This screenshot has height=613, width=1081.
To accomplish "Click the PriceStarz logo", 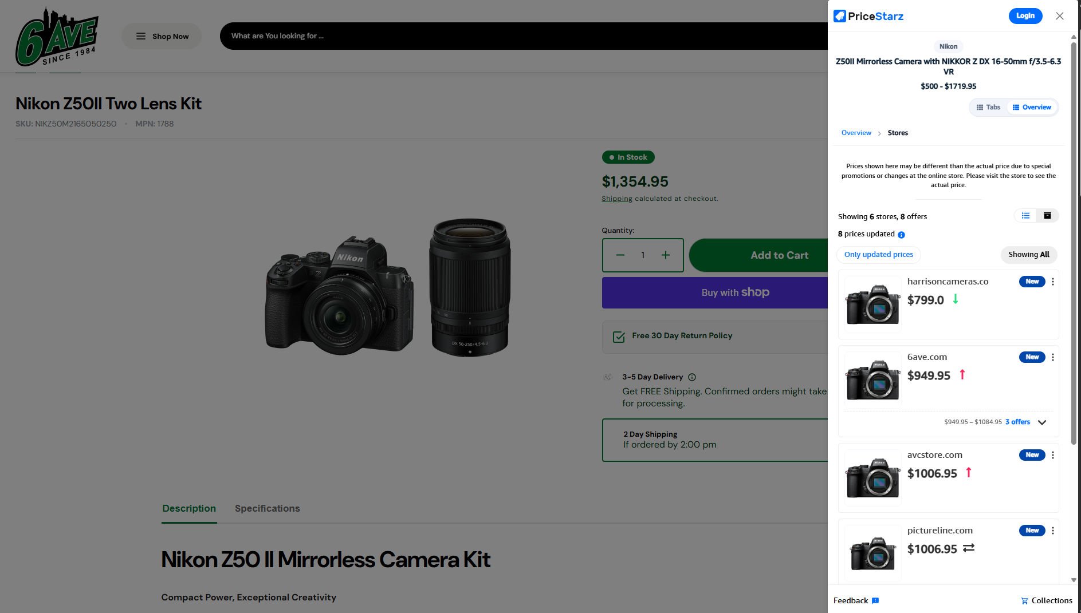I will [868, 16].
